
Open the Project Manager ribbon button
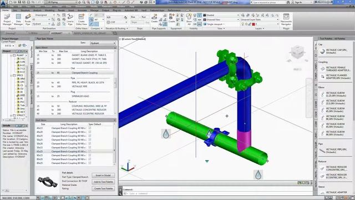[x=7, y=19]
